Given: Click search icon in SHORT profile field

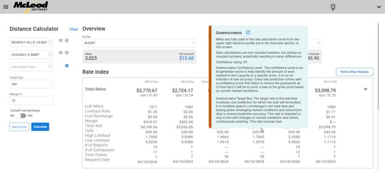Looking at the screenshot, I should click(x=193, y=43).
